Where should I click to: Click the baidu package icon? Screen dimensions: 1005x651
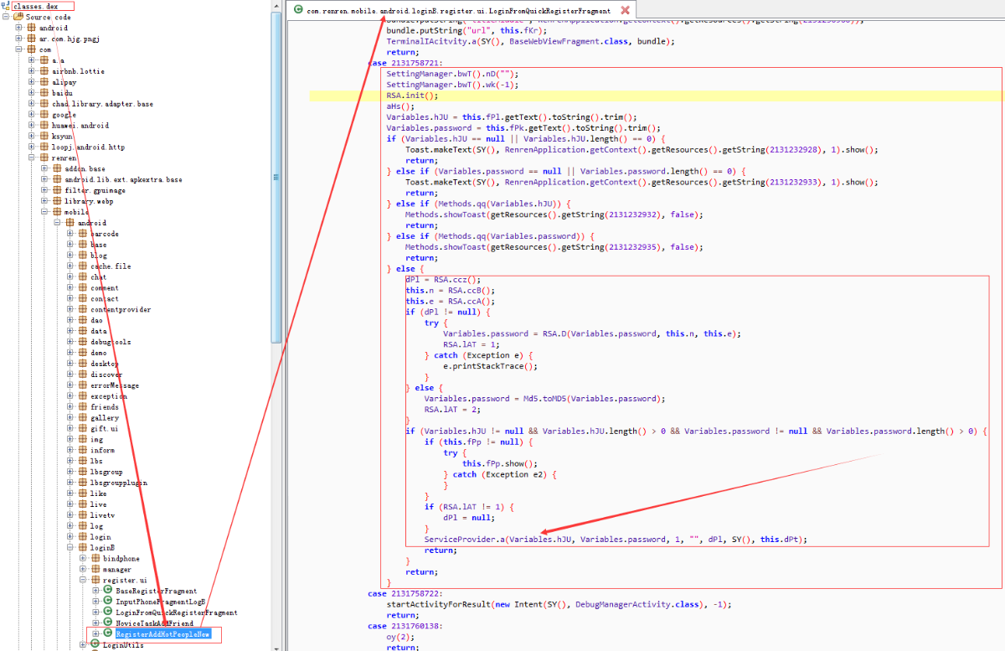[x=44, y=93]
